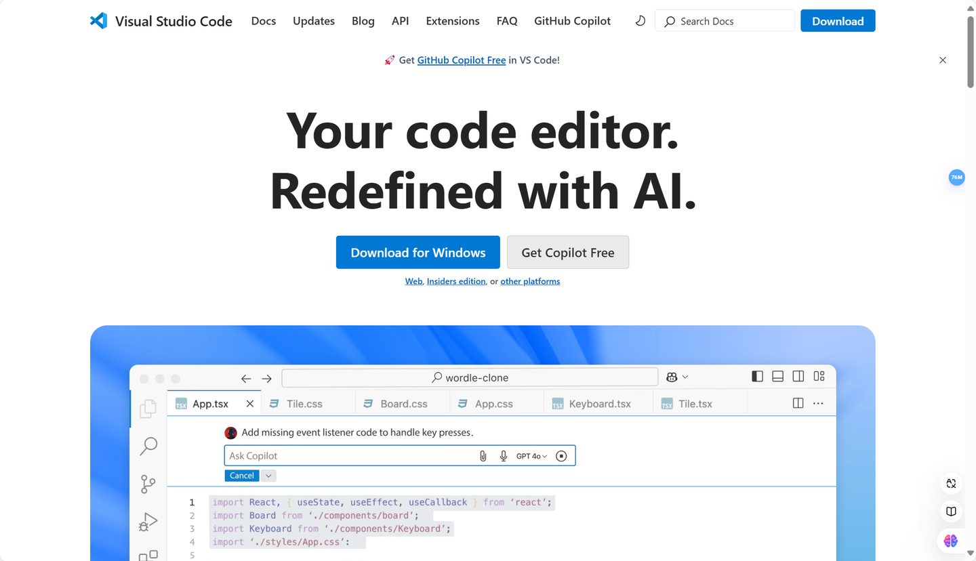Image resolution: width=976 pixels, height=561 pixels.
Task: Open the Insiders edition link
Action: tap(456, 281)
